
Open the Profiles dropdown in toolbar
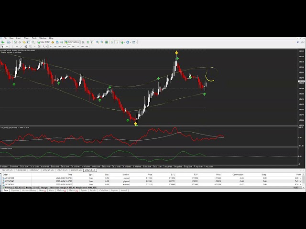(11, 42)
